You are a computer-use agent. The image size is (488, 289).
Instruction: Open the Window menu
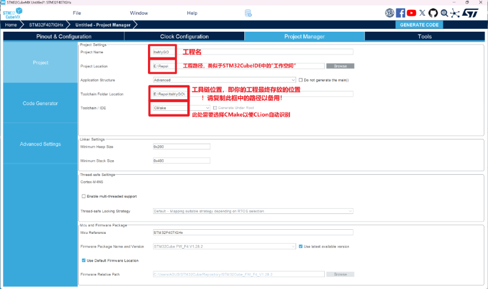point(139,13)
